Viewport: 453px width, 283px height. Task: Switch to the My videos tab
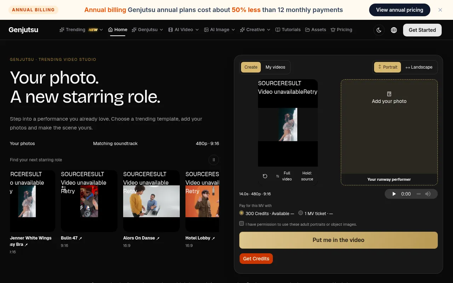click(275, 67)
